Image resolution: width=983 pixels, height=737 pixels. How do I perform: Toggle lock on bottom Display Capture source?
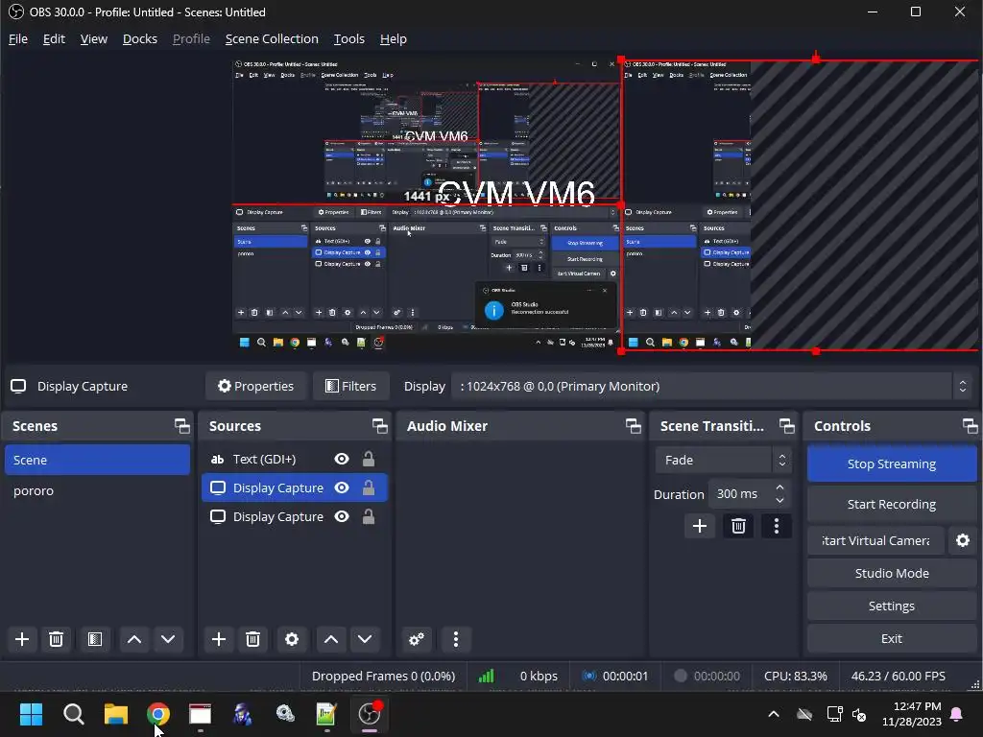pos(369,515)
